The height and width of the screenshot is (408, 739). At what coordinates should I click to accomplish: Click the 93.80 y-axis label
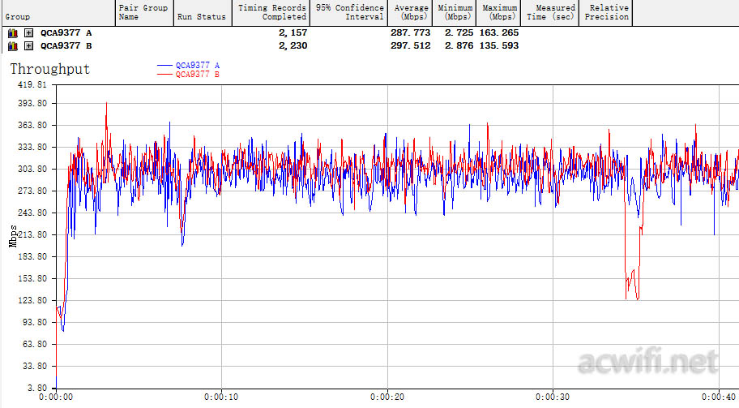35,322
